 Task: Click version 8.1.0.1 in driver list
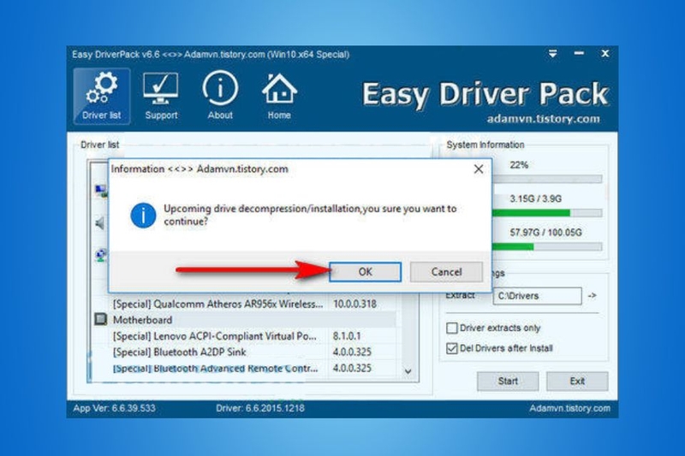347,336
